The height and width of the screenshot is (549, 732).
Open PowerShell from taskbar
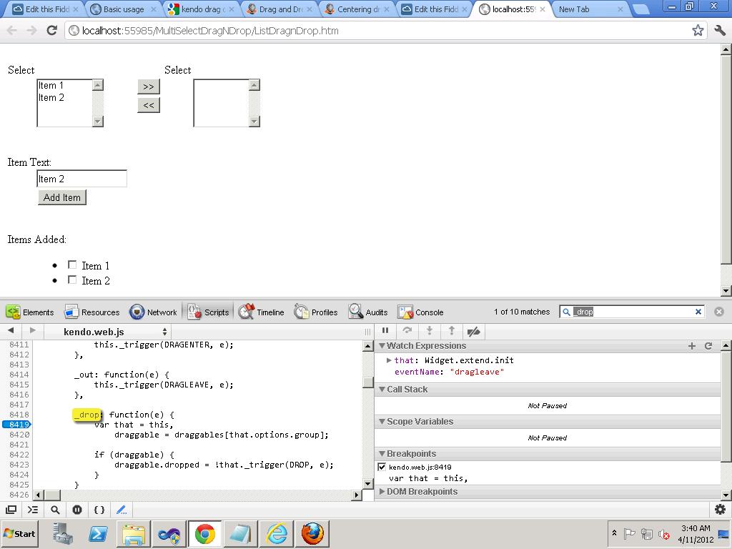click(98, 533)
